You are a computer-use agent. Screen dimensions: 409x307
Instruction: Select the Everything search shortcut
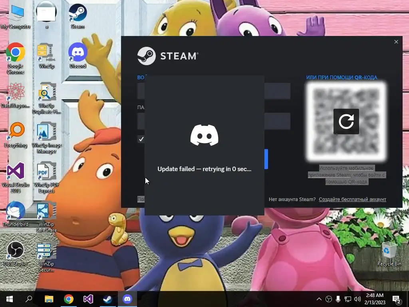[x=16, y=135]
